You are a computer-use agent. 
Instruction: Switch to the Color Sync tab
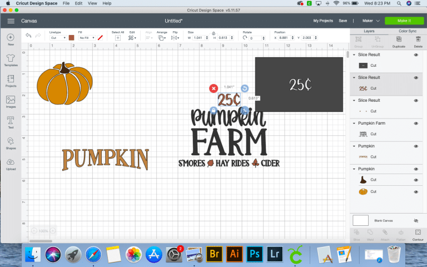click(408, 31)
